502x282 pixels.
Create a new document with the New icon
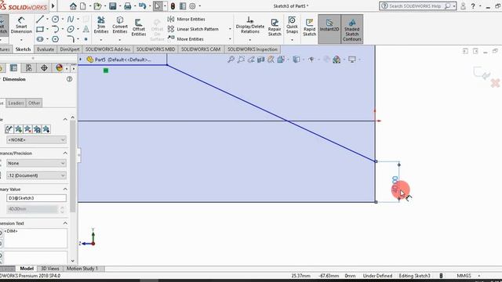coord(83,5)
